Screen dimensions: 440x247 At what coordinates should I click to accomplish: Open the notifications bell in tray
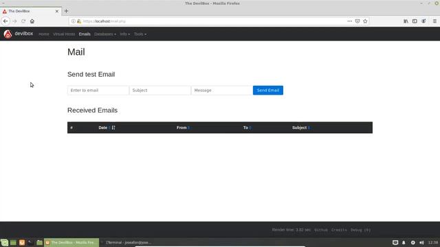pyautogui.click(x=404, y=242)
